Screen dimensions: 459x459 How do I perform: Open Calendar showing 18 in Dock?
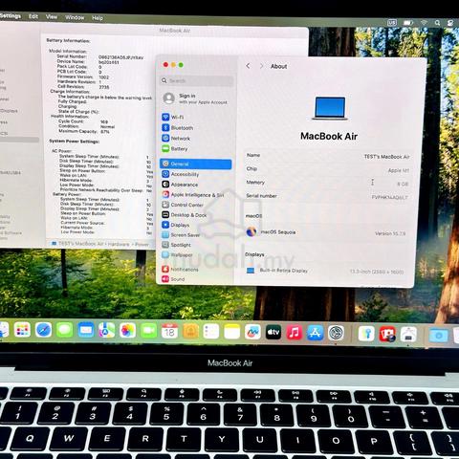[x=169, y=331]
